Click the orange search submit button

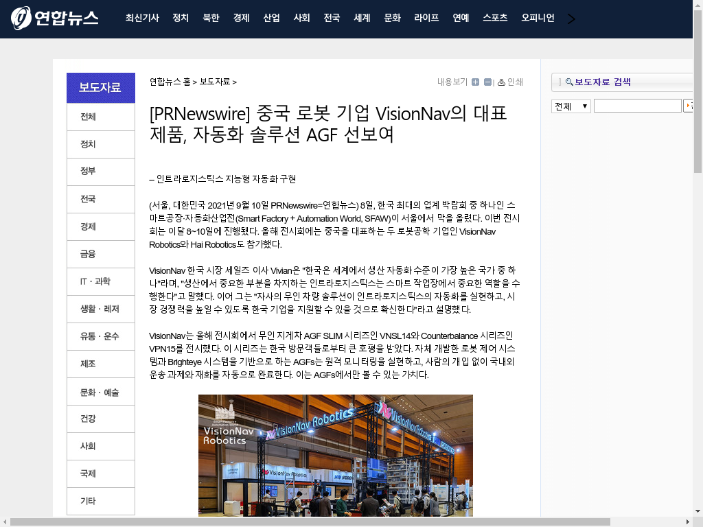coord(688,106)
